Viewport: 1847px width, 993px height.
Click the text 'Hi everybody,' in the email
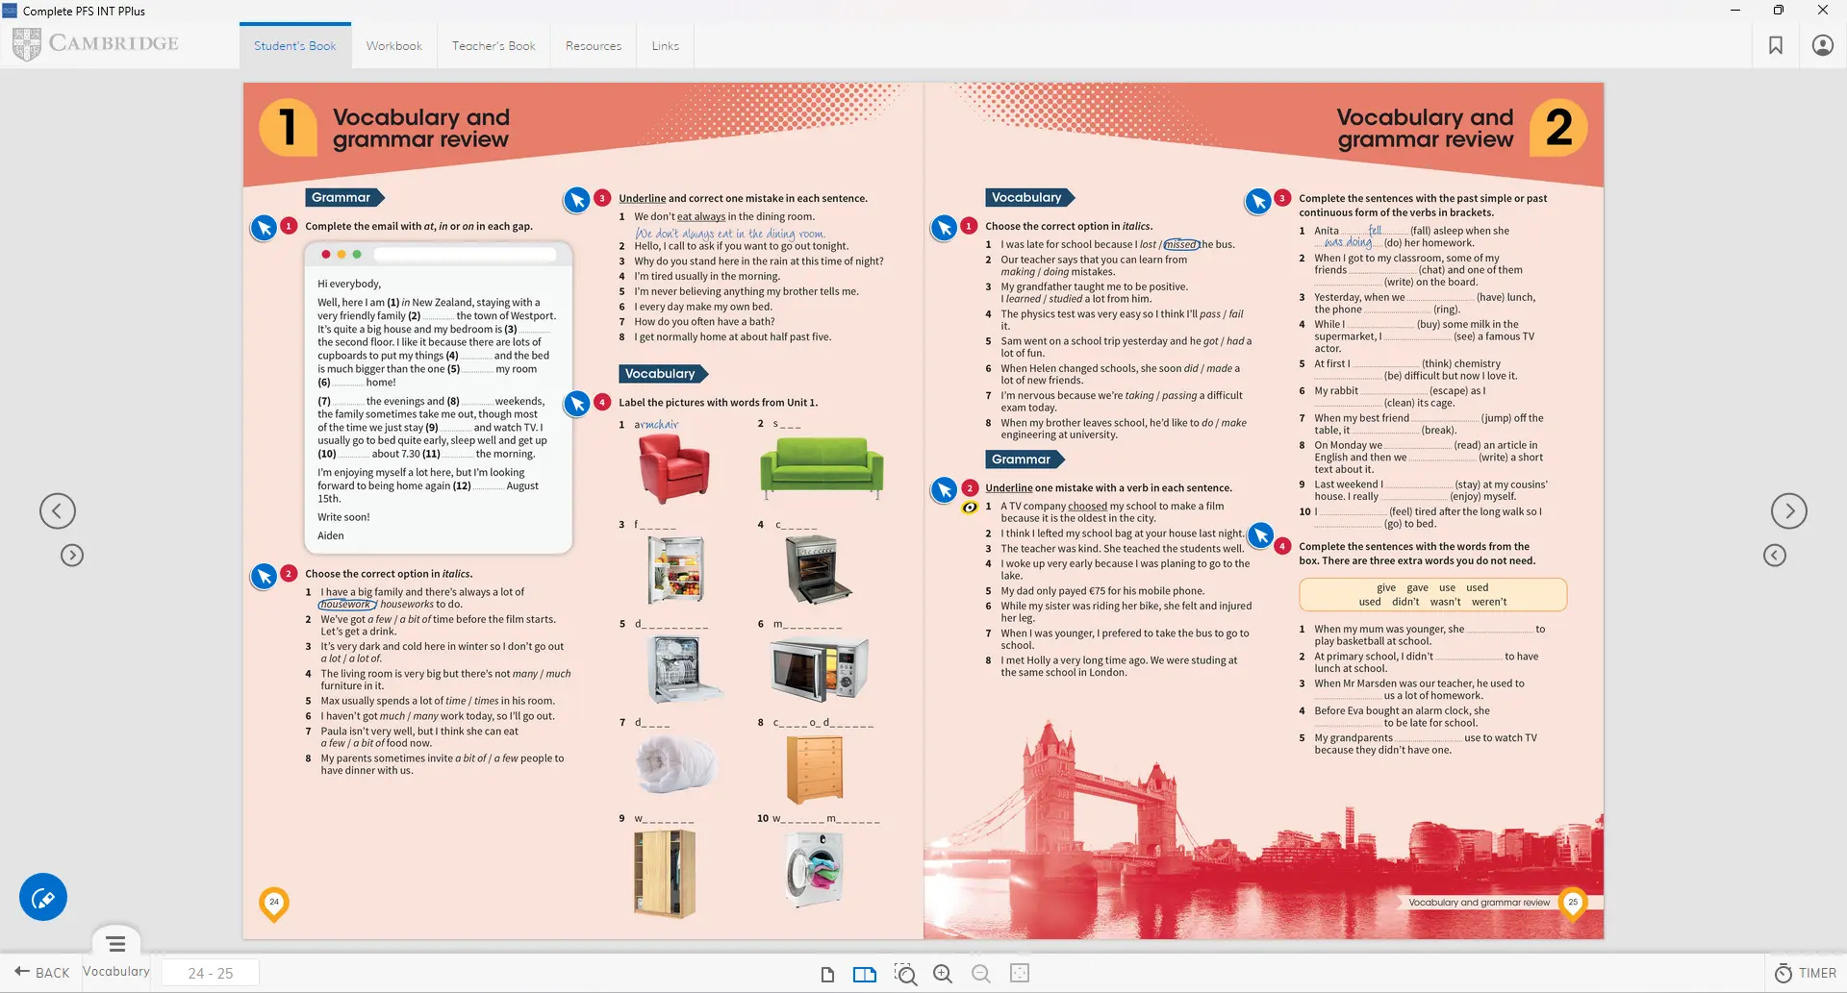[x=349, y=284]
